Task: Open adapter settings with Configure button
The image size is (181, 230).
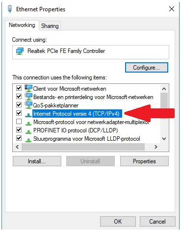Action: pos(147,67)
